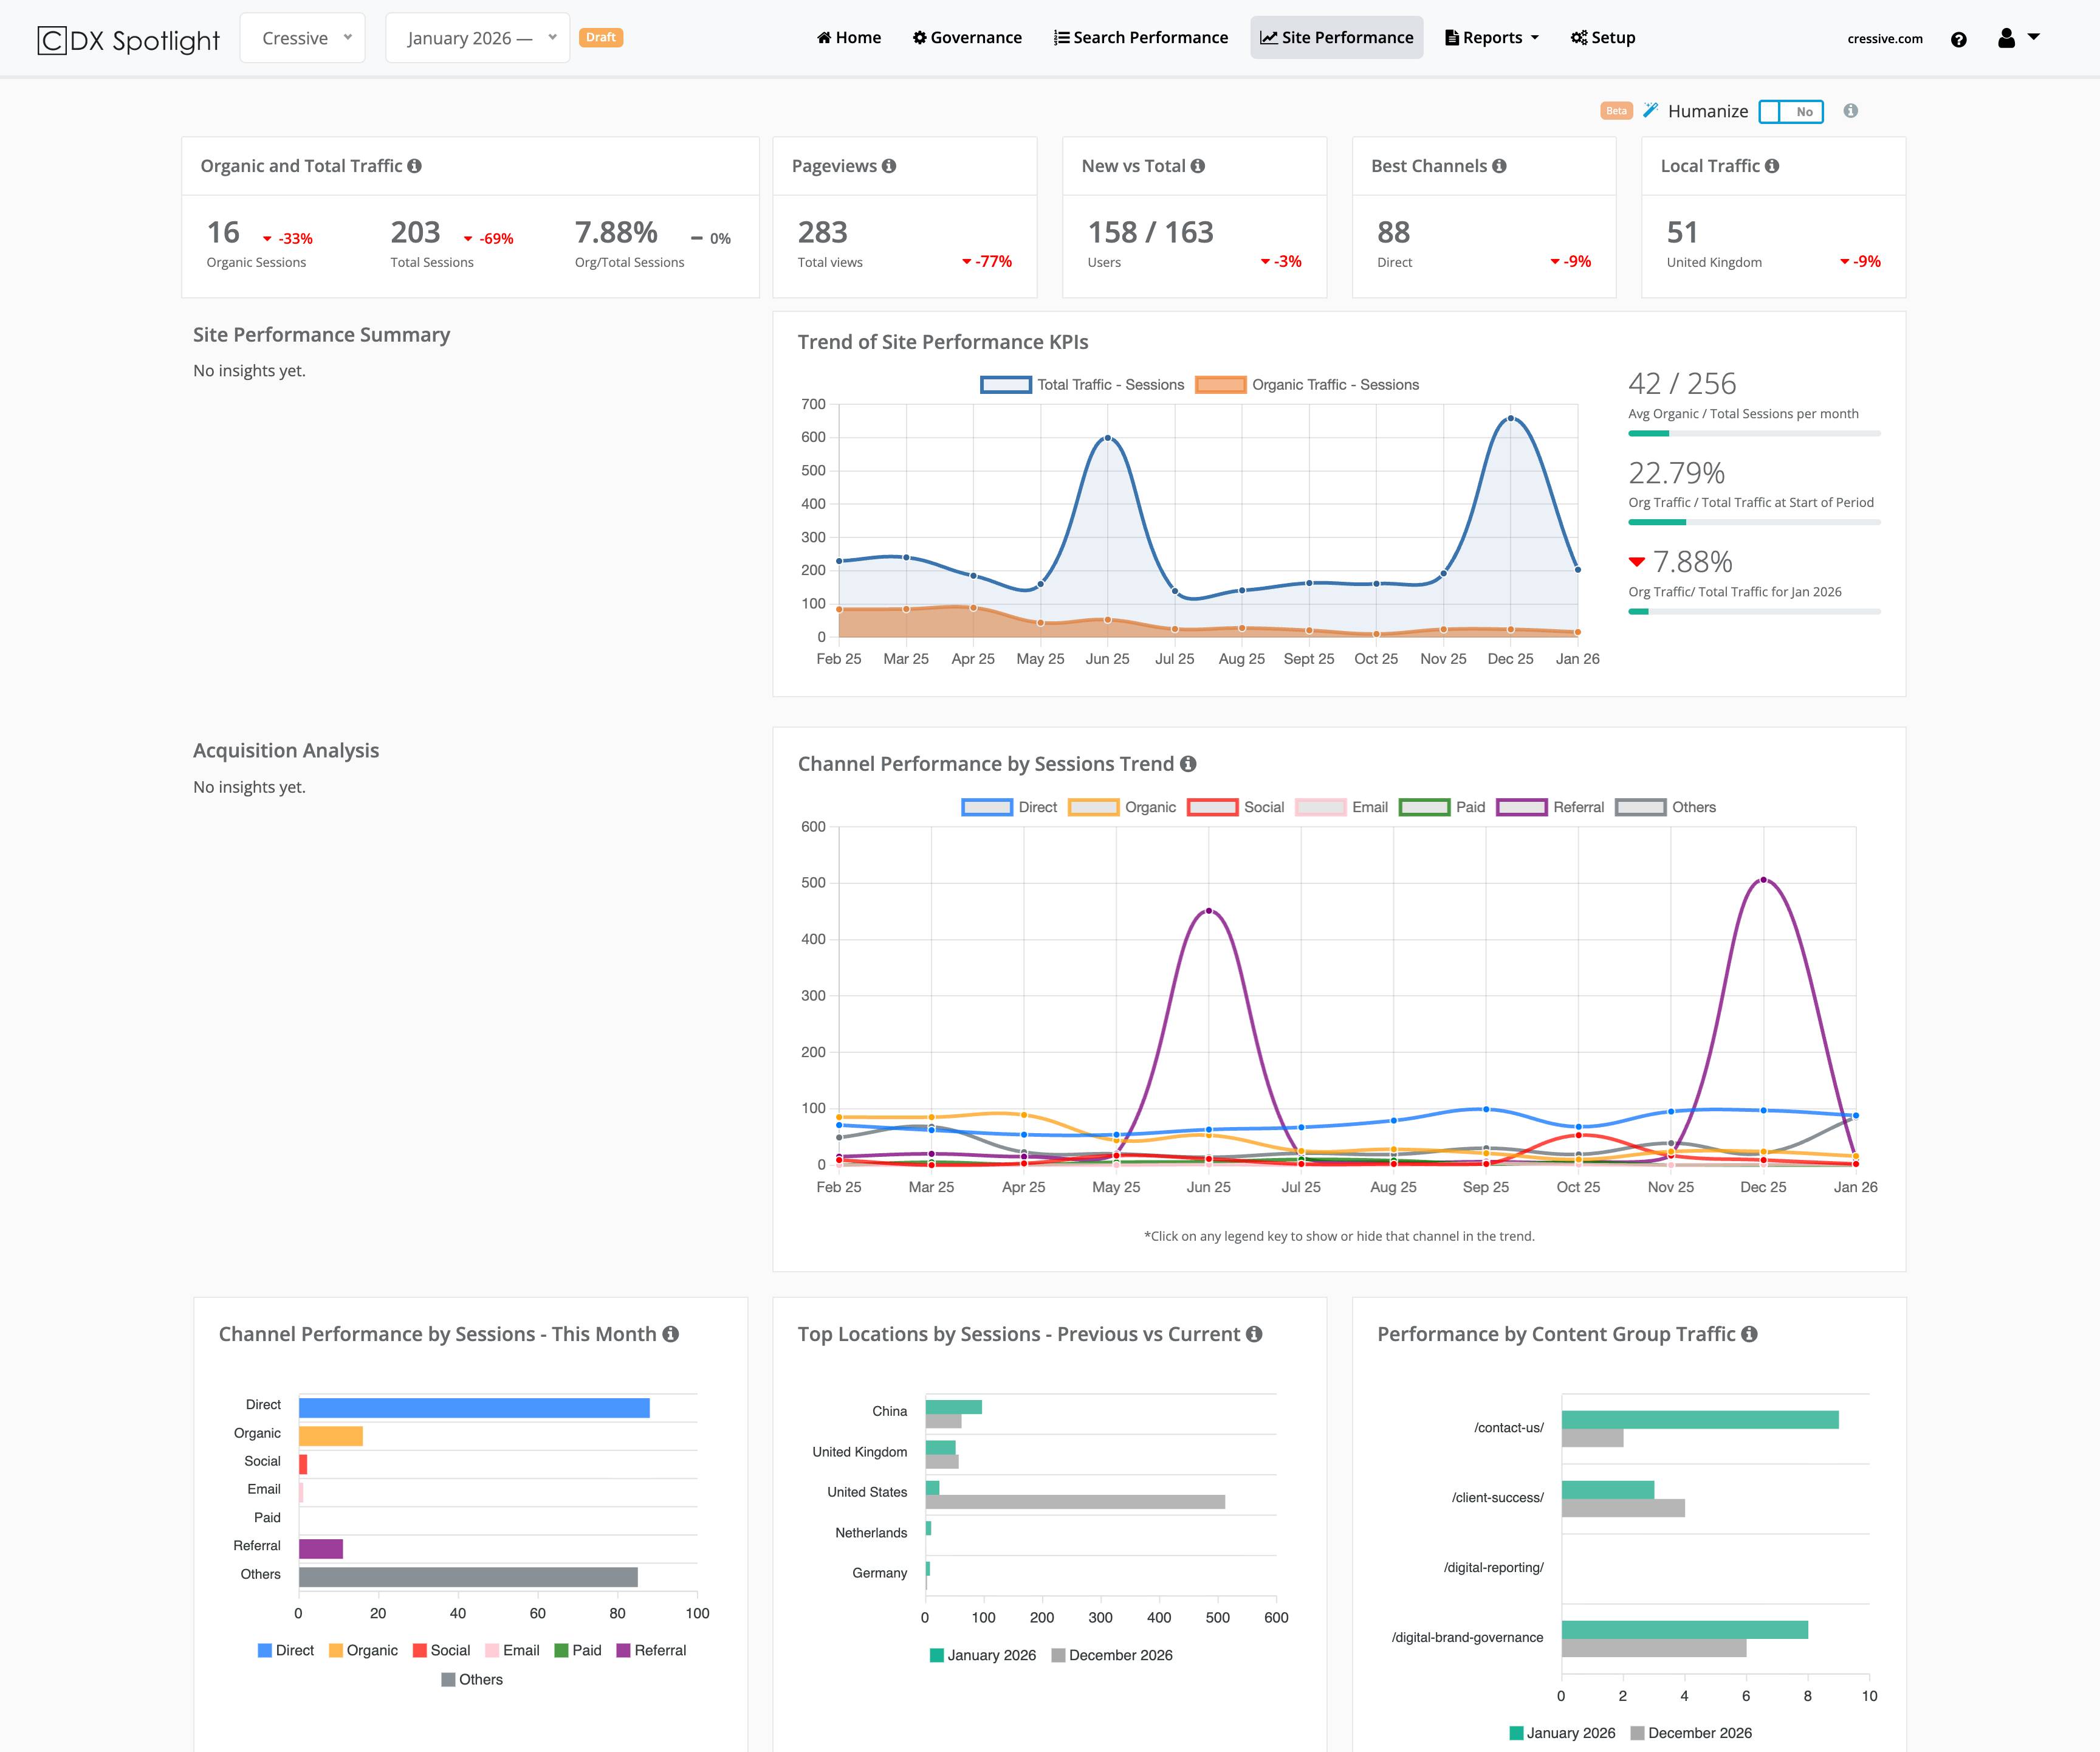Click the Draft status badge
Screen dimensions: 2100x1752
point(601,37)
